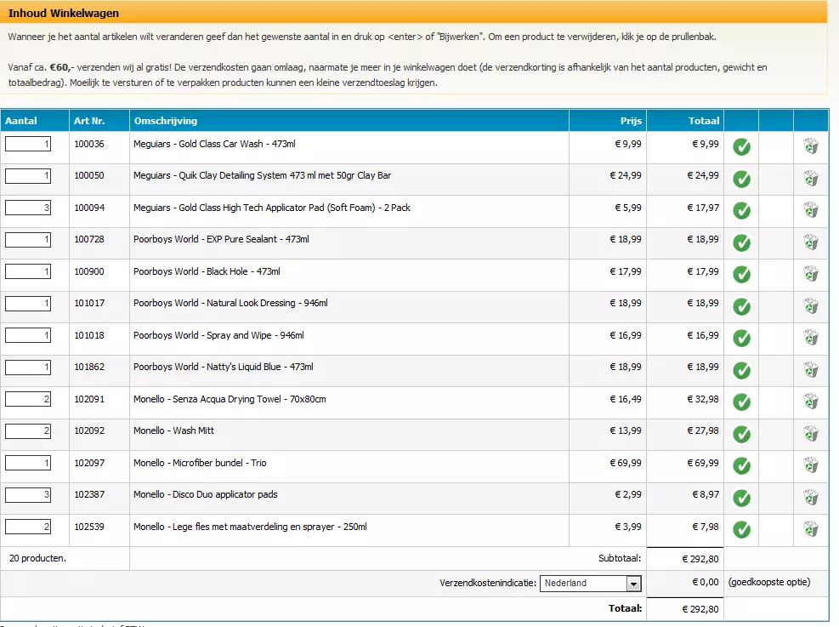Screen dimensions: 839x627
Task: Remove Meguiars Gold Class Car Wash with trash icon
Action: coord(811,145)
